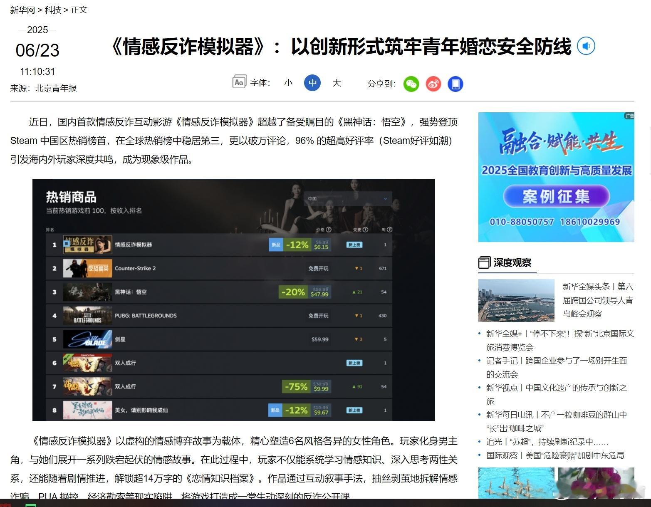Click 黑神话：悟空 row in chart

(x=219, y=292)
